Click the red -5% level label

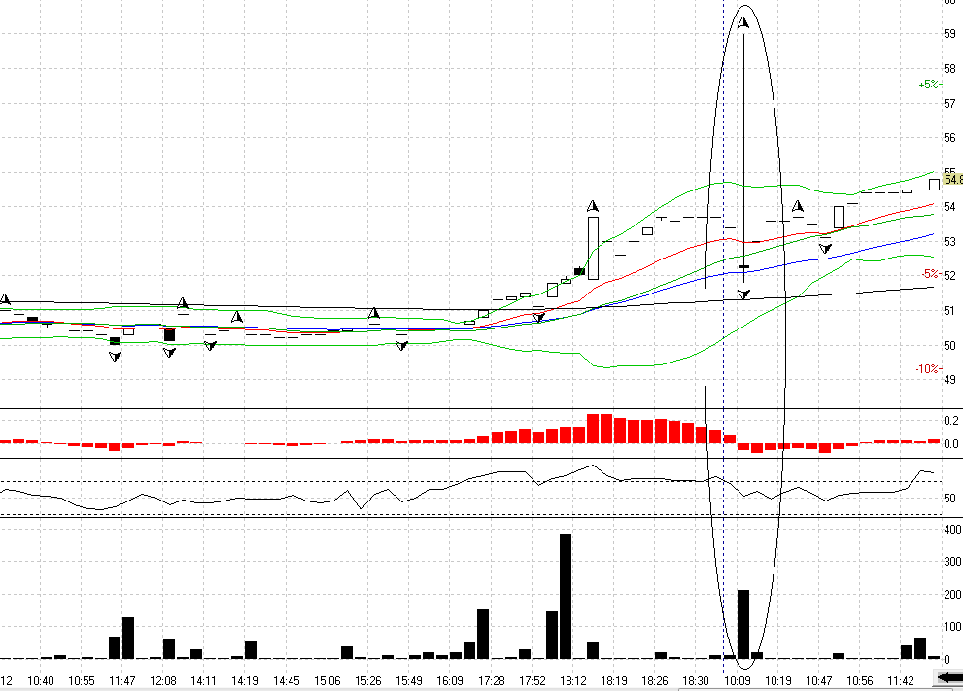point(931,273)
